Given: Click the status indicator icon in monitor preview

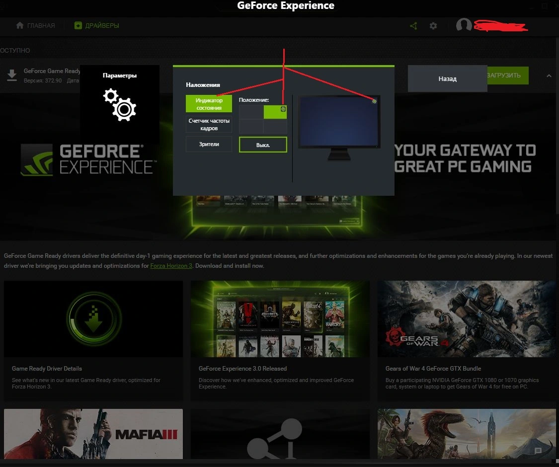Looking at the screenshot, I should (374, 101).
